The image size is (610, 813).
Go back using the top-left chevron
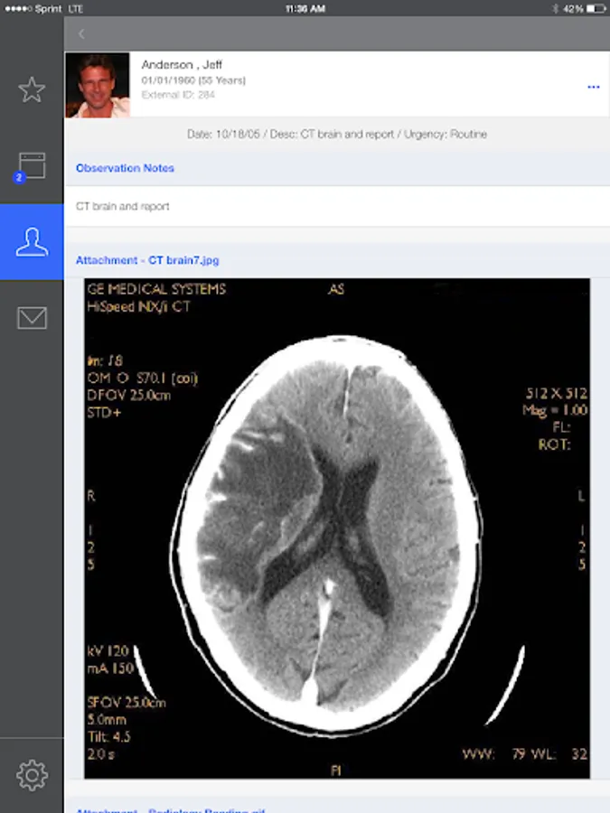coord(81,34)
